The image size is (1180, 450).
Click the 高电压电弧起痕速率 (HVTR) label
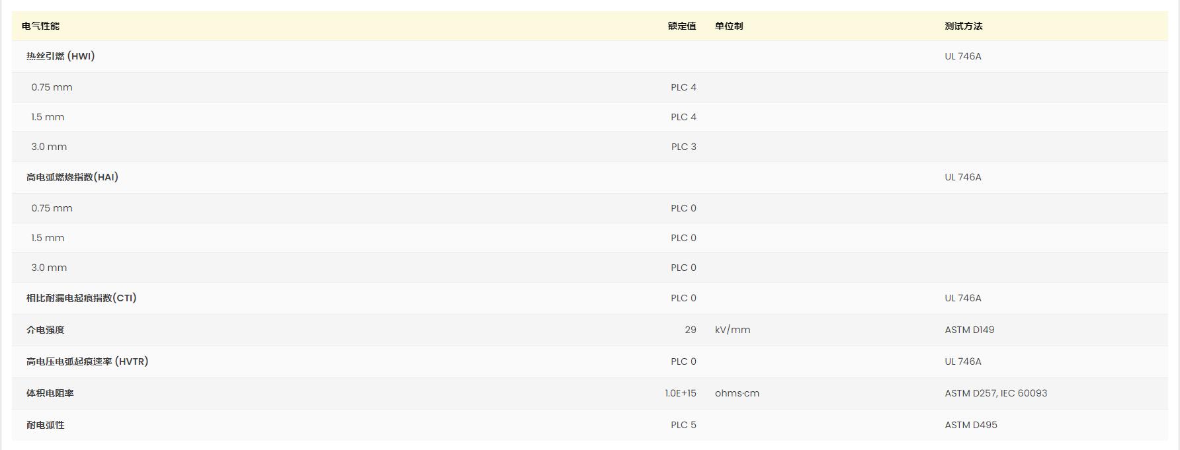point(87,361)
